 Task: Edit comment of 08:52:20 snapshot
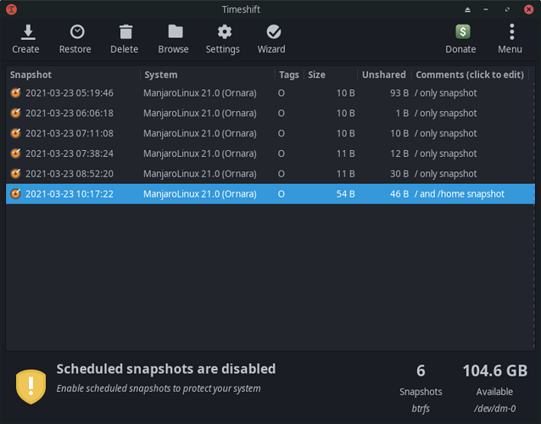(x=445, y=174)
